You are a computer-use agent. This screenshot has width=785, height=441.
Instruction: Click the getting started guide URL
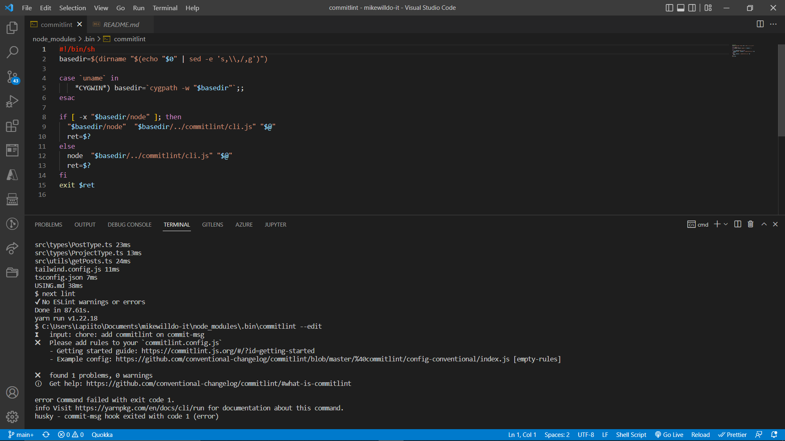(227, 350)
